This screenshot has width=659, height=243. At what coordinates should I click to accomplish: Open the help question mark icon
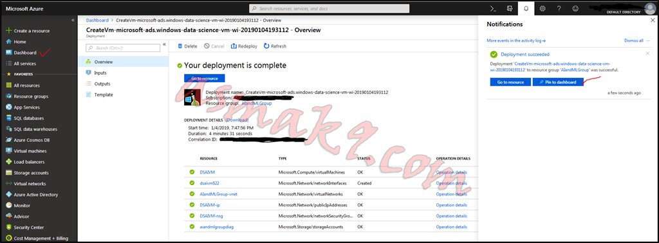pyautogui.click(x=559, y=8)
